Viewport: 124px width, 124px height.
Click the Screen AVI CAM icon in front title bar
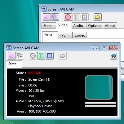[9, 48]
